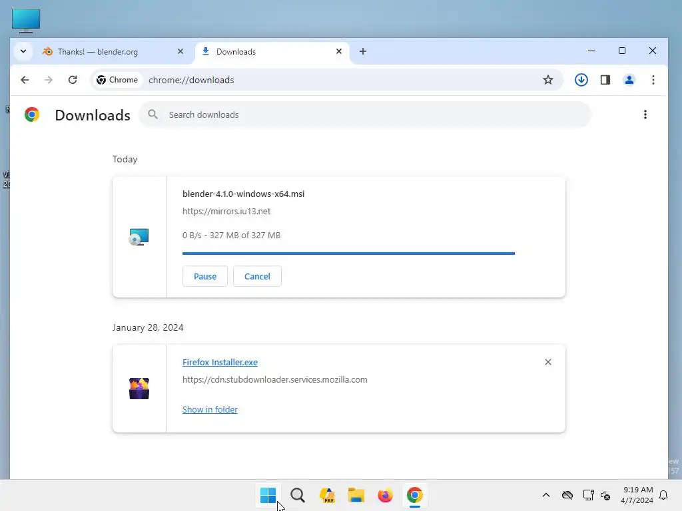Open File Explorer from the taskbar

[356, 495]
